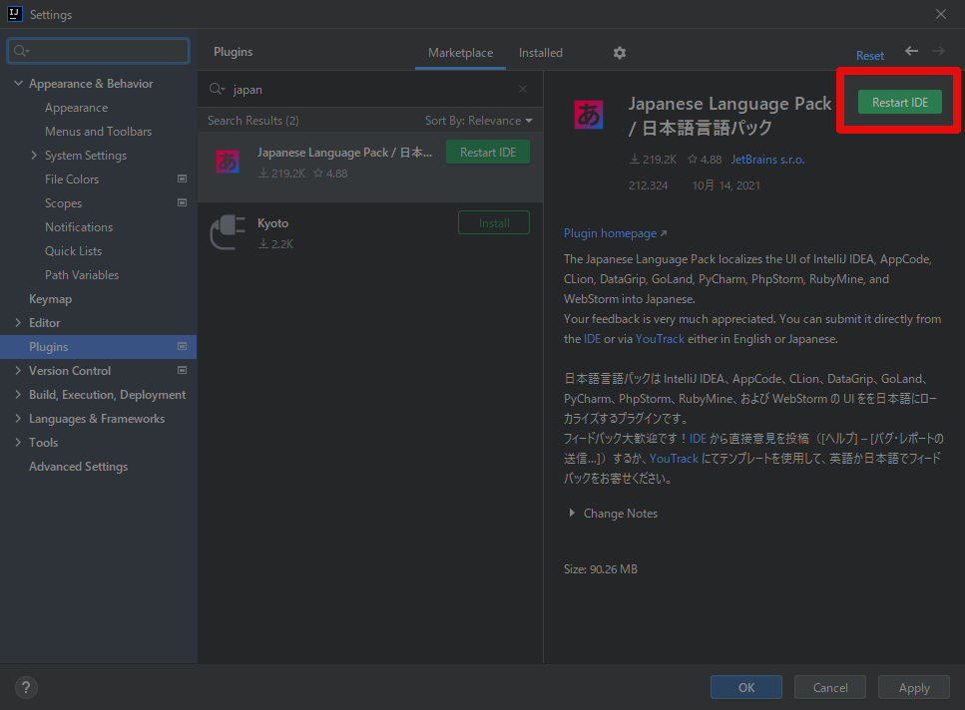This screenshot has height=710, width=965.
Task: Expand the Change Notes disclosure
Action: [x=572, y=513]
